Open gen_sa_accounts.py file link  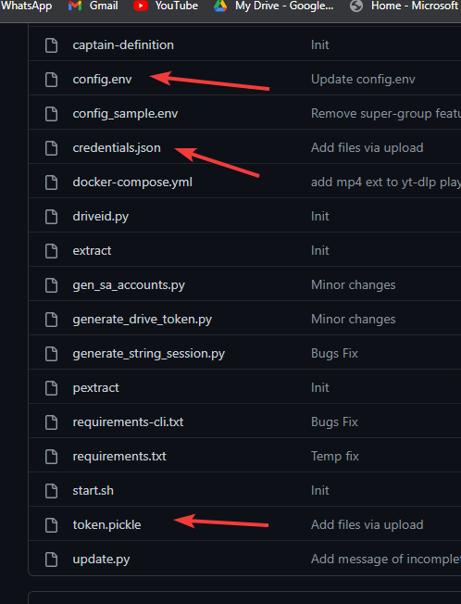click(129, 285)
